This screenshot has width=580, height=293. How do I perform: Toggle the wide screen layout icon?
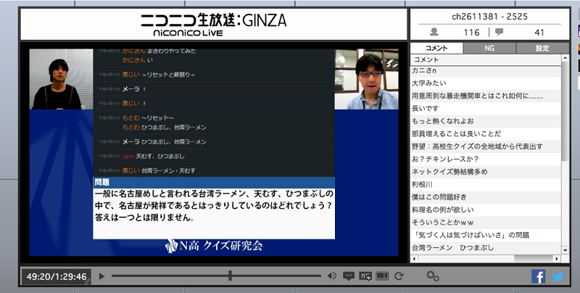(x=382, y=276)
